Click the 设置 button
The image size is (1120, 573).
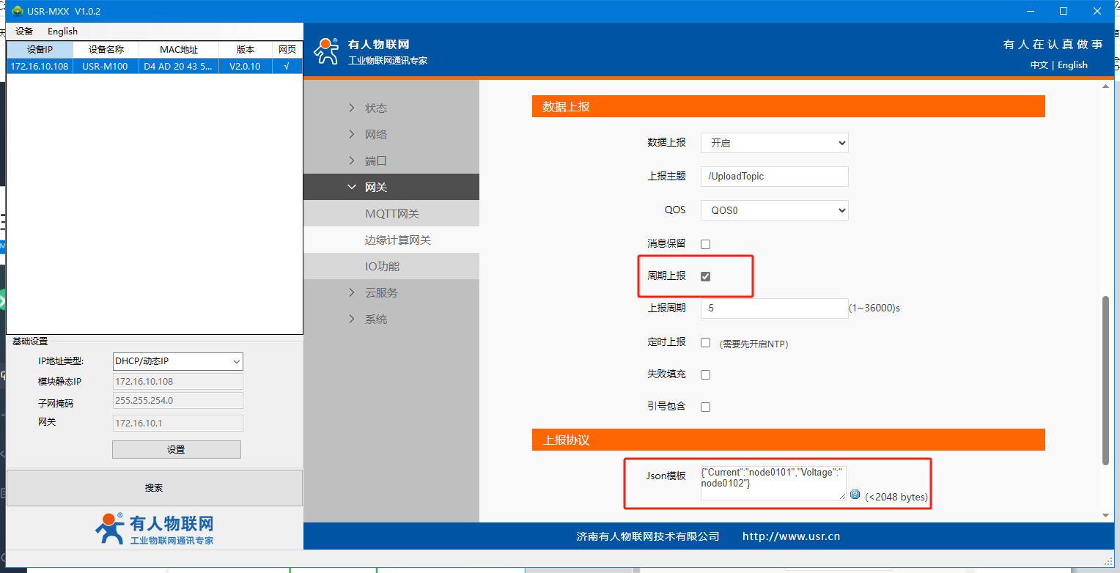(x=176, y=450)
